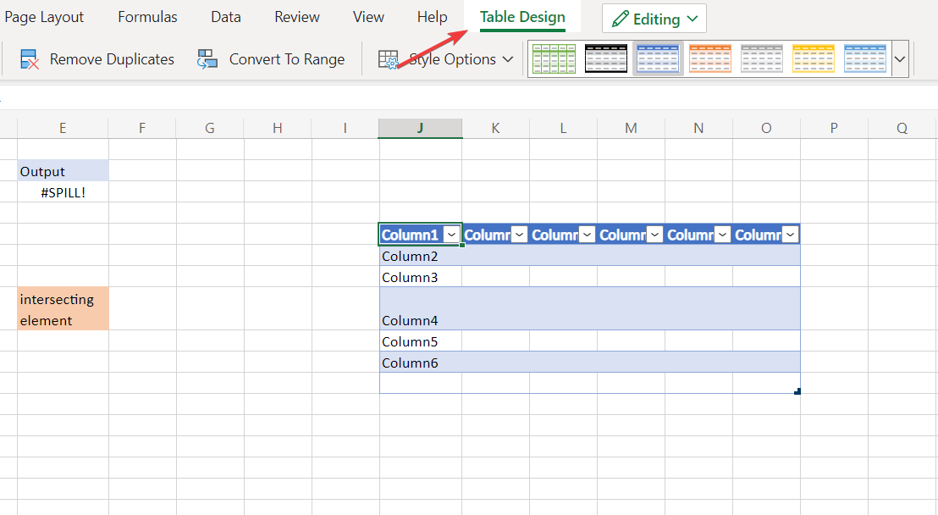Viewport: 938px width, 515px height.
Task: Click the Column6 table cell
Action: coord(421,363)
